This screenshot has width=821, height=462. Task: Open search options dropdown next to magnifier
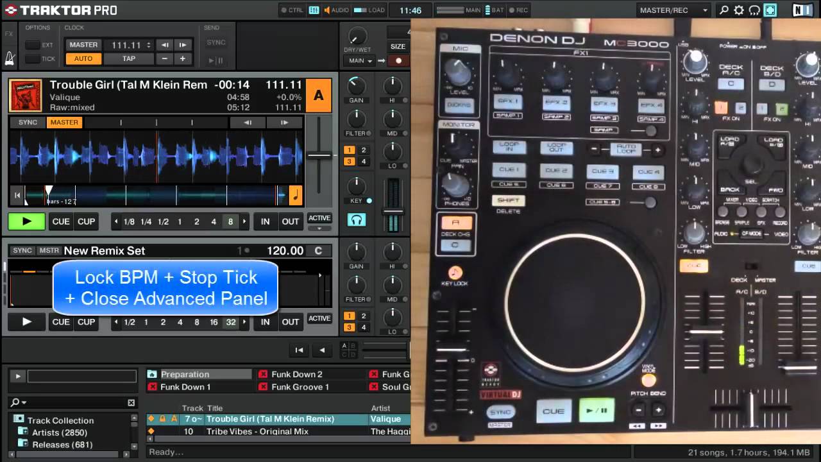tap(24, 403)
